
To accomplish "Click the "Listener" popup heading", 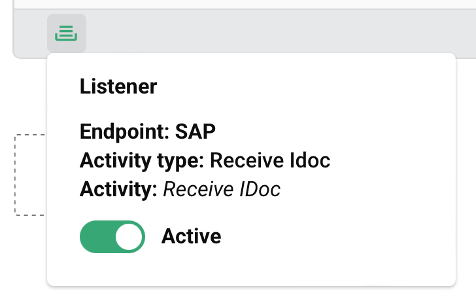I will (118, 86).
